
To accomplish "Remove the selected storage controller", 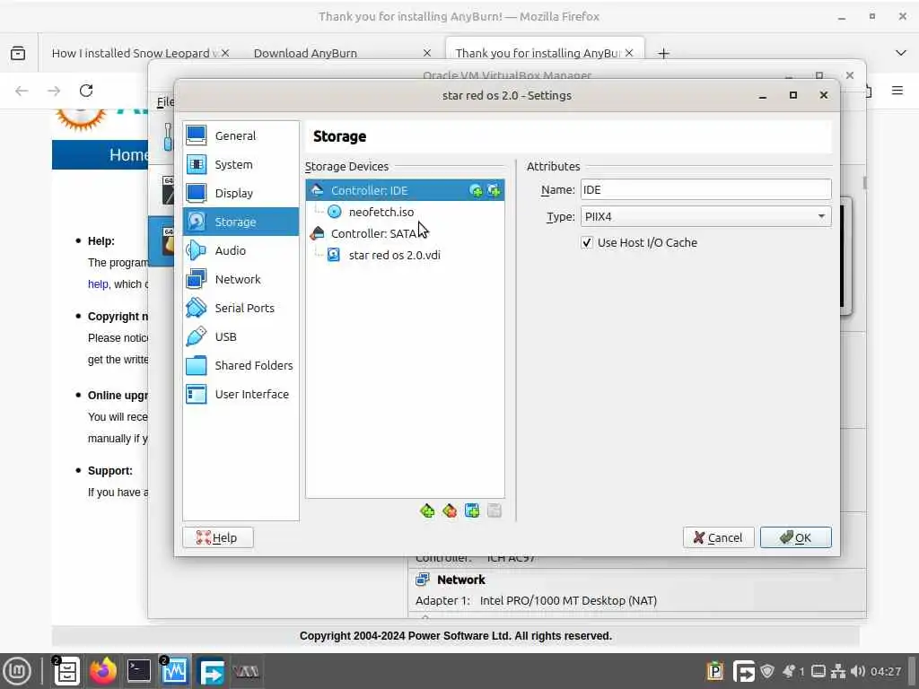I will [450, 510].
